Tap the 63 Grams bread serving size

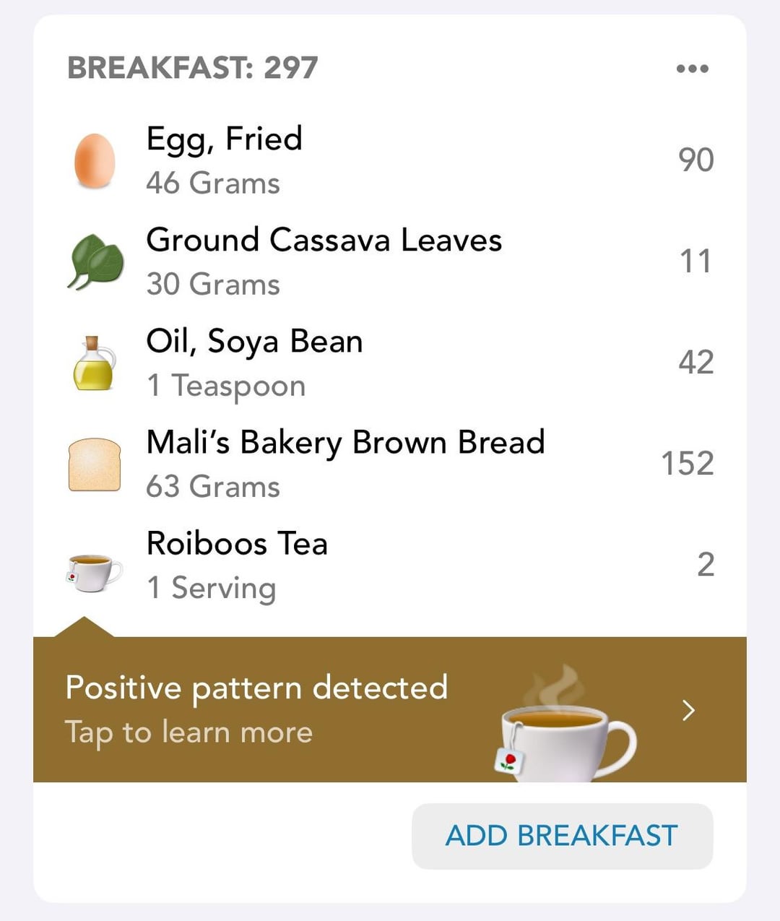[x=213, y=487]
